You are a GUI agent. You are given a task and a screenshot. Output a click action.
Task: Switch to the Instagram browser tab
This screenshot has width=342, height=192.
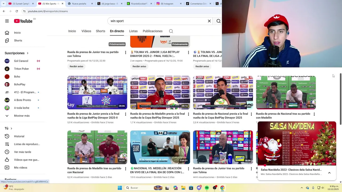click(x=169, y=4)
